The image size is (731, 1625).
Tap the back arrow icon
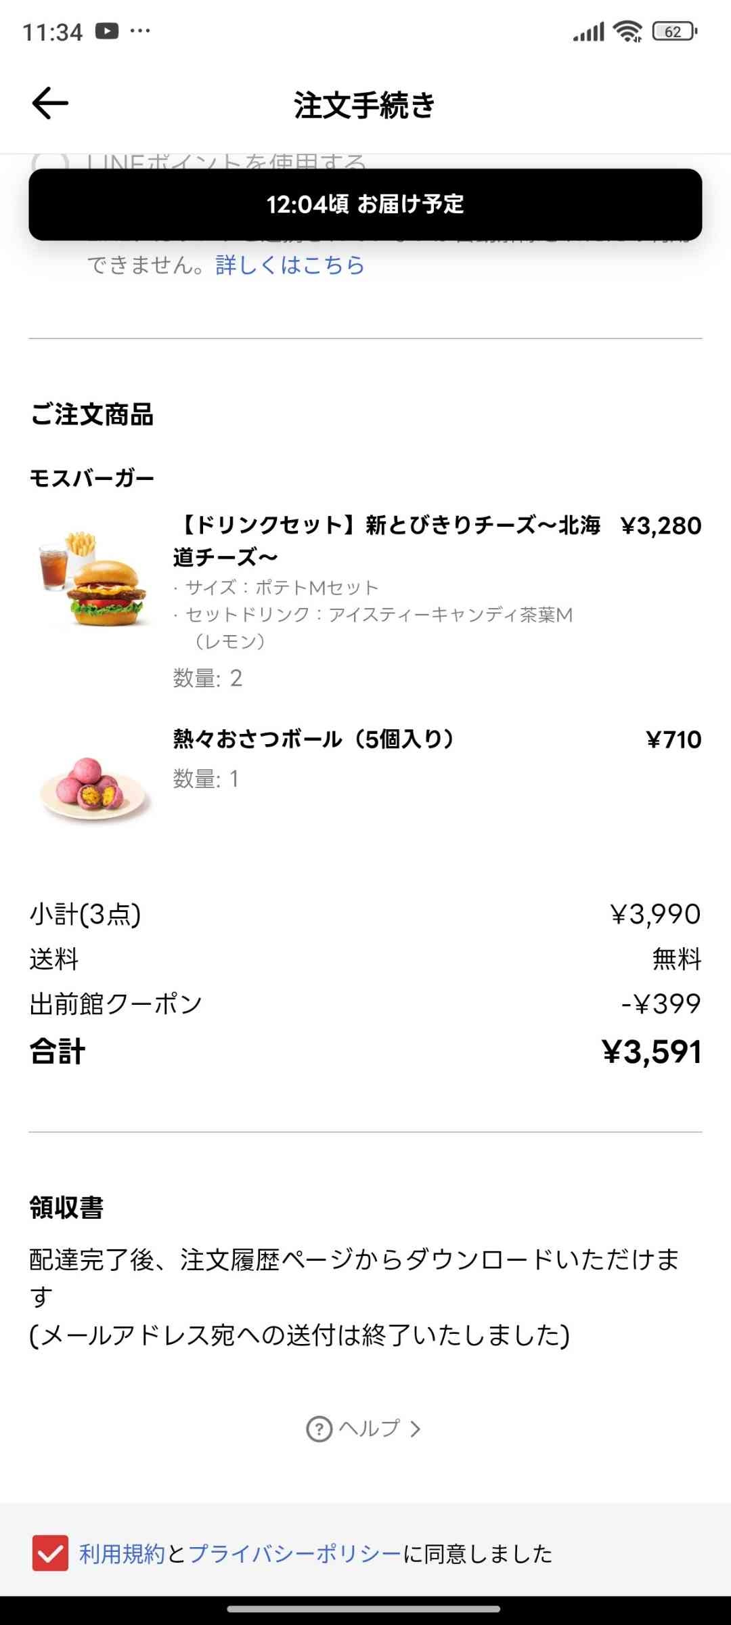pyautogui.click(x=50, y=104)
